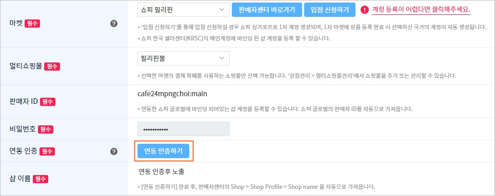
Task: Focus the masked 비밀번호 password field
Action: (x=184, y=129)
